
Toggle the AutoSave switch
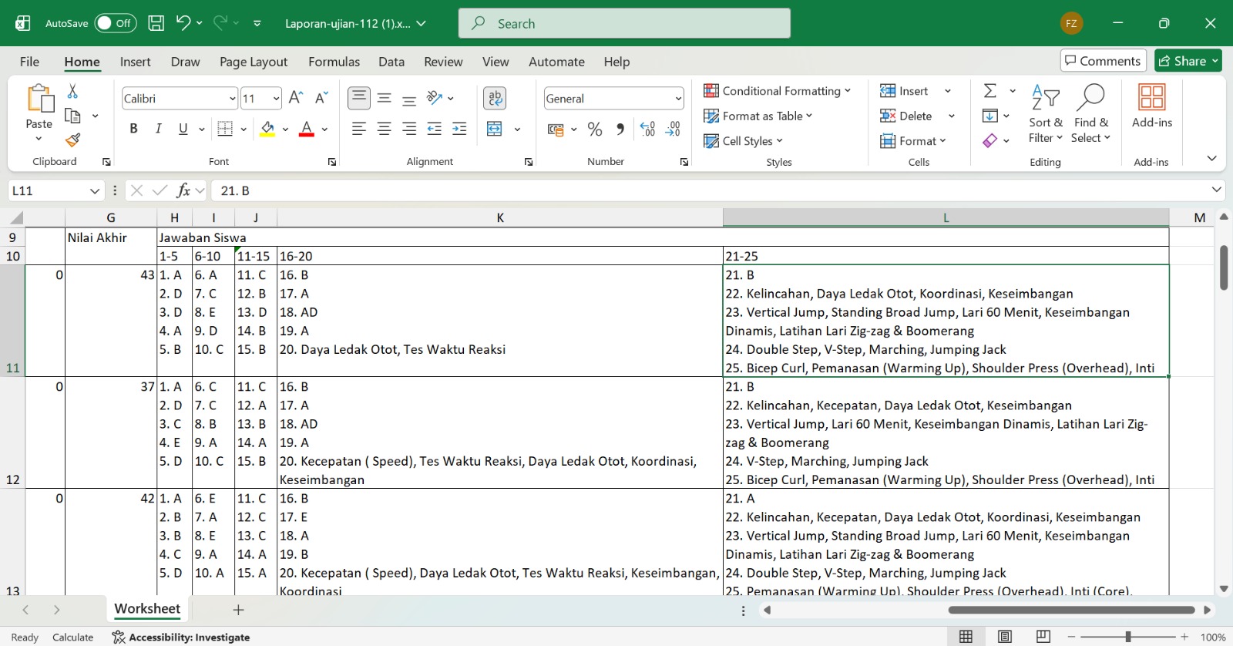(x=116, y=23)
